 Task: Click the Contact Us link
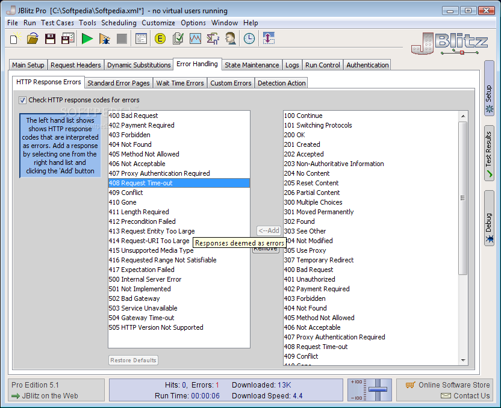465,396
